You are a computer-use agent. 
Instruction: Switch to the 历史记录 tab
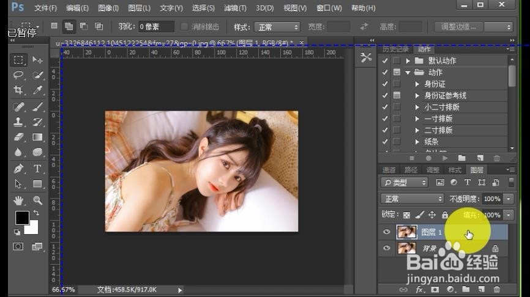pyautogui.click(x=395, y=50)
